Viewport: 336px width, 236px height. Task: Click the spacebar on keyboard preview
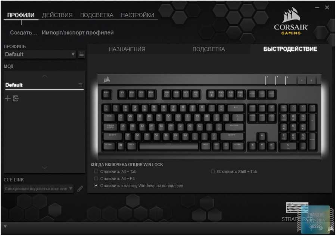tap(169, 146)
